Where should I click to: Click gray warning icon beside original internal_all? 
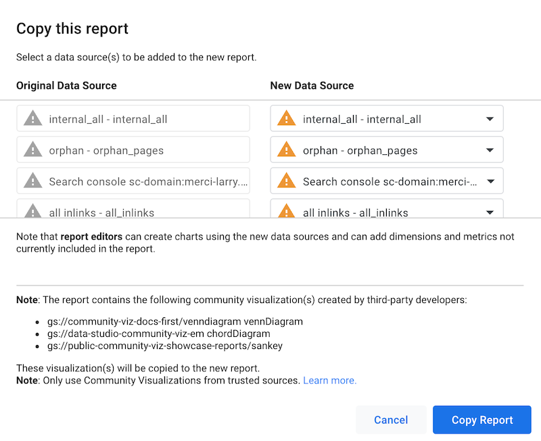point(32,118)
